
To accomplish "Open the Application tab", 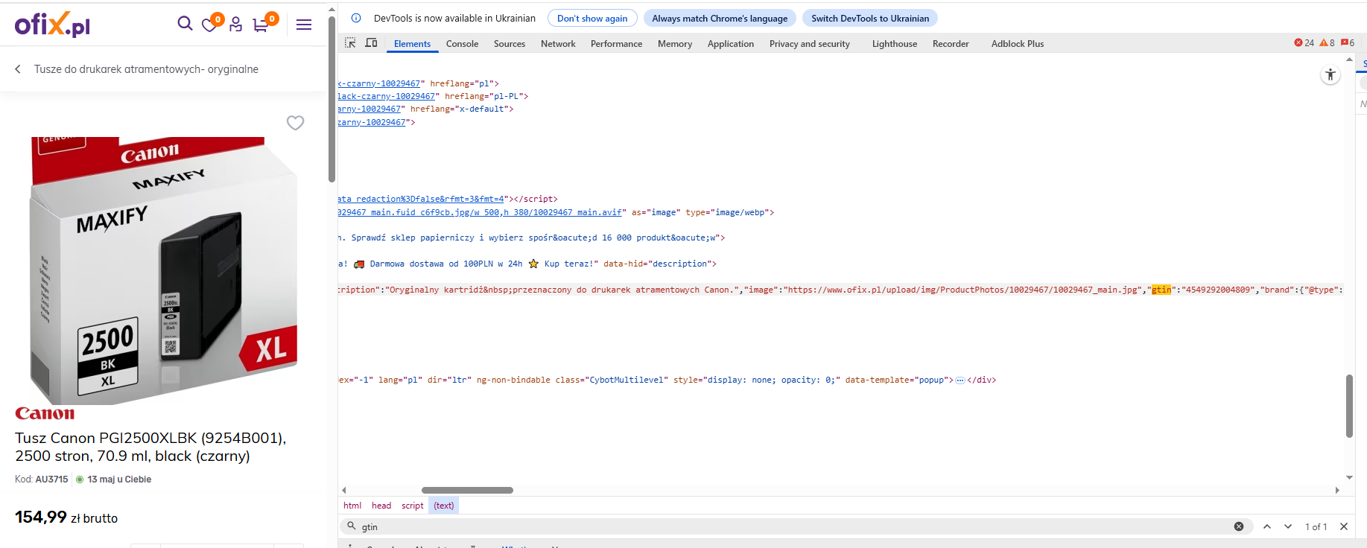I will pyautogui.click(x=731, y=44).
